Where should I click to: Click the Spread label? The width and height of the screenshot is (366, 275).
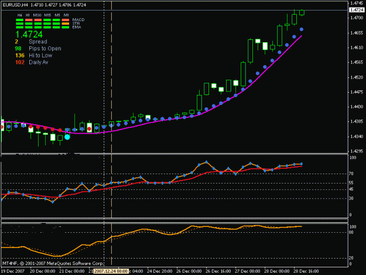pyautogui.click(x=38, y=42)
